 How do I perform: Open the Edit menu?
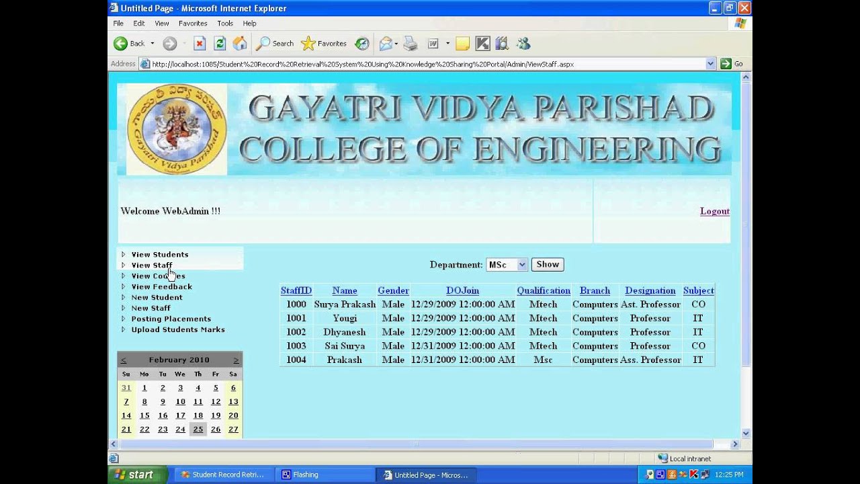click(x=138, y=23)
